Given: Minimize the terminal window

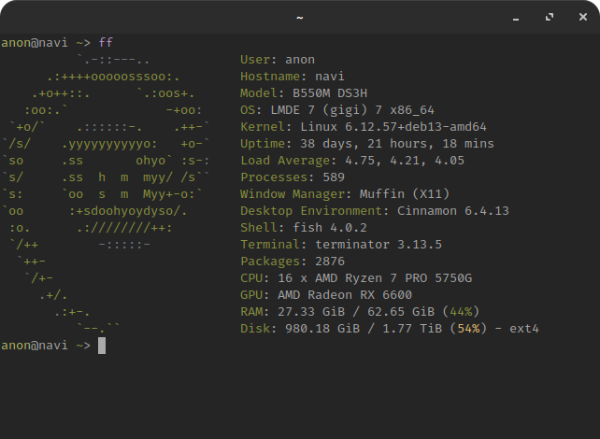Looking at the screenshot, I should (x=516, y=18).
